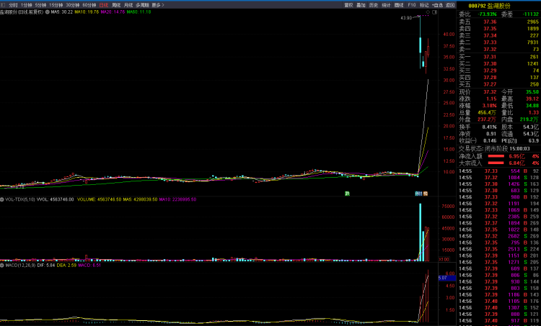Add stock via +自选 button
This screenshot has width=541, height=326.
click(437, 5)
